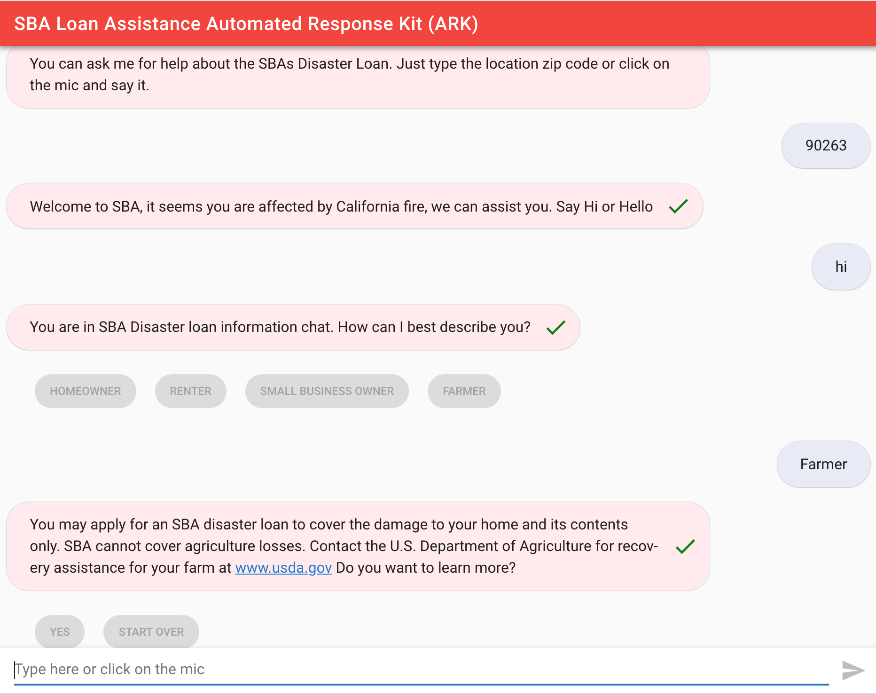Viewport: 876px width, 694px height.
Task: Click the 'Farmer' user message bubble
Action: (x=824, y=464)
